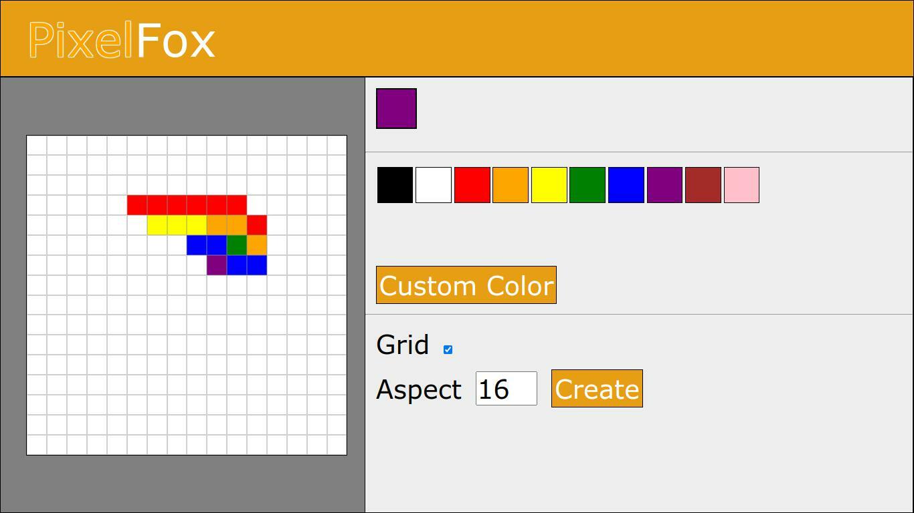Toggle the Grid checkbox off
Image resolution: width=914 pixels, height=513 pixels.
[448, 348]
